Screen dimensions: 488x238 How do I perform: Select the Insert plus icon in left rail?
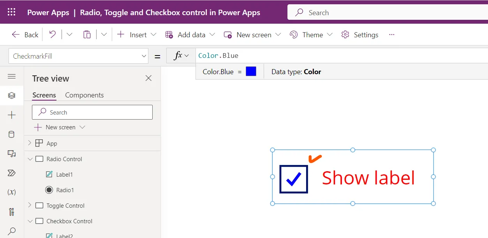[x=12, y=115]
